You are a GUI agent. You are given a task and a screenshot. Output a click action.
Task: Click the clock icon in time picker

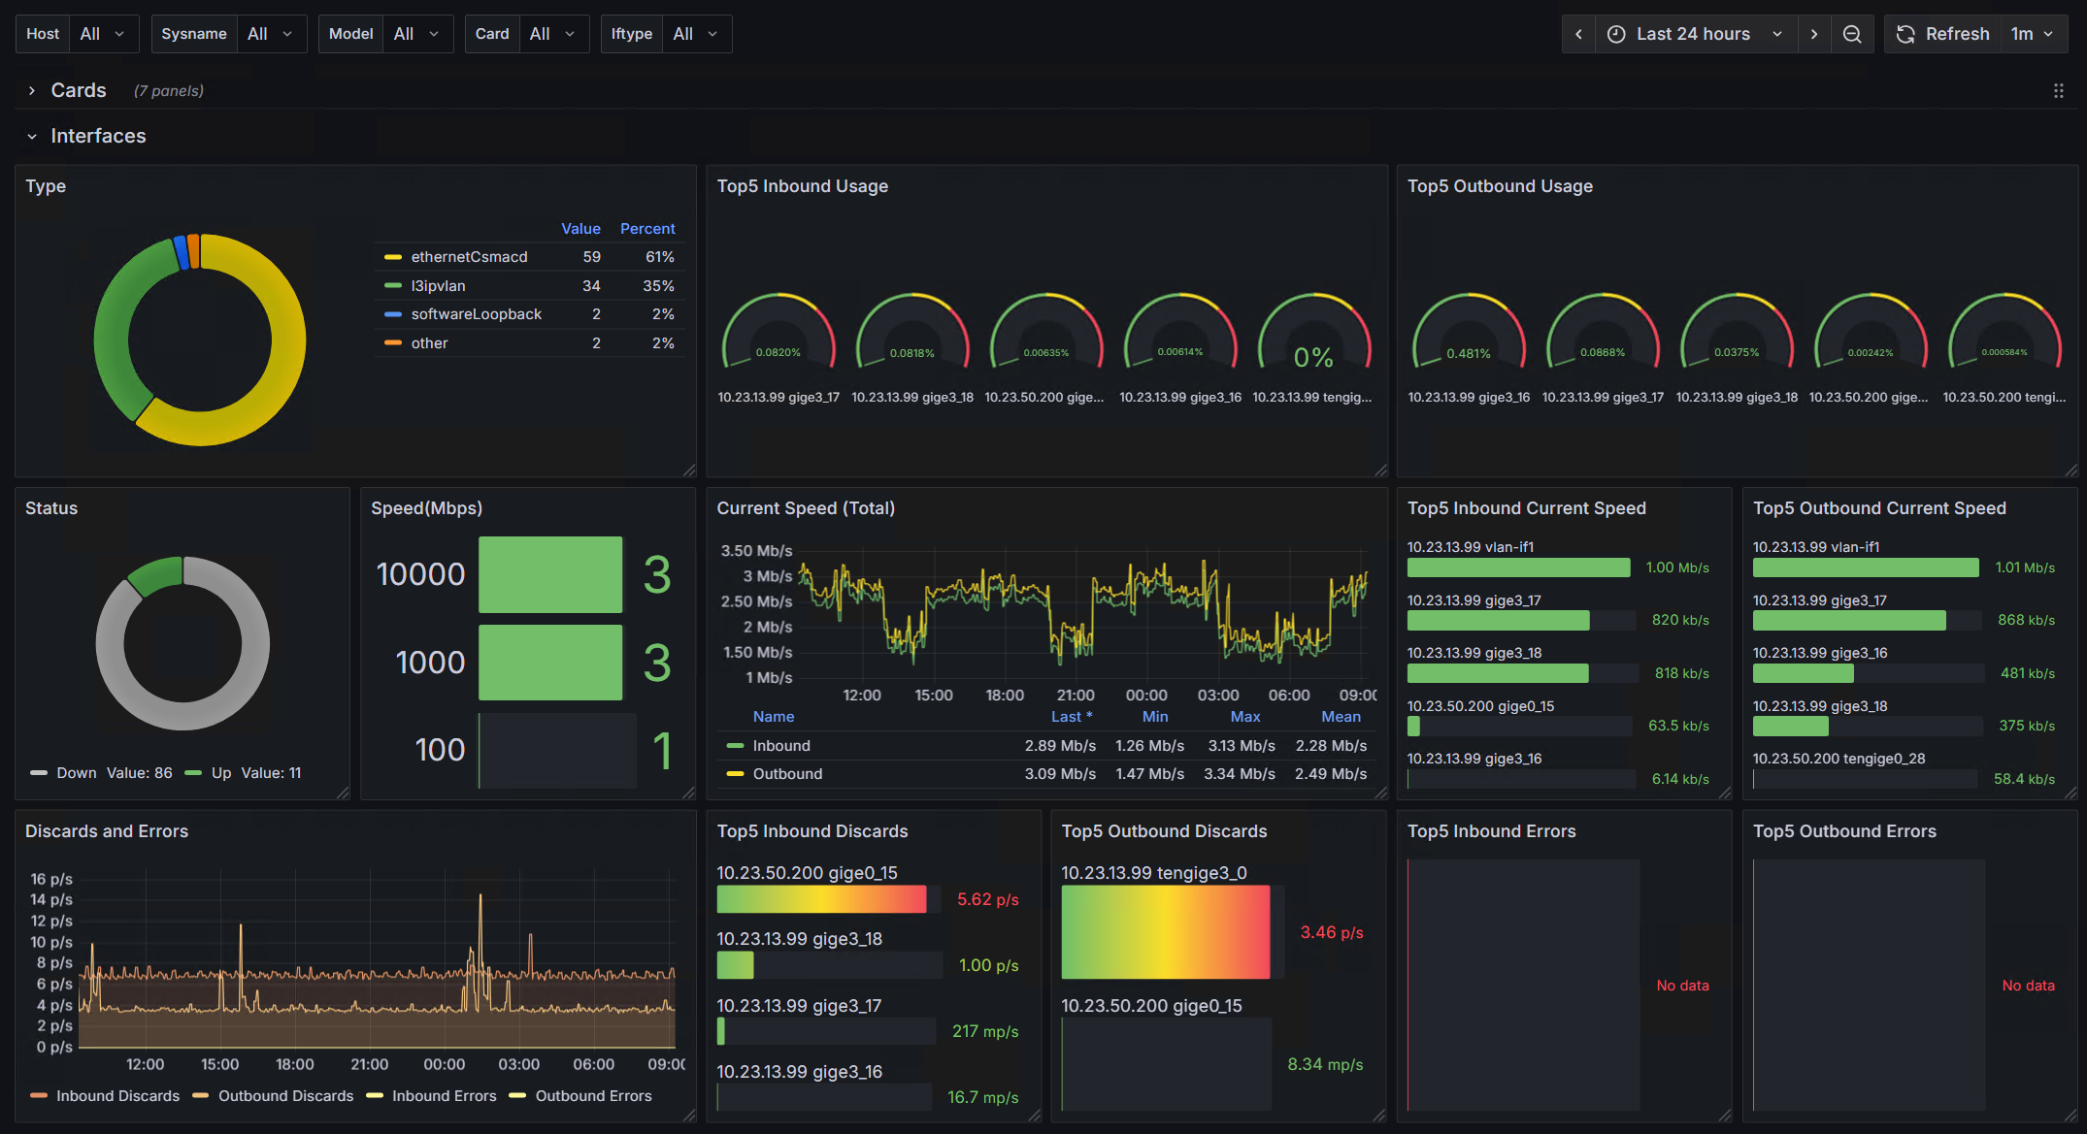coord(1616,34)
